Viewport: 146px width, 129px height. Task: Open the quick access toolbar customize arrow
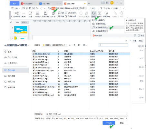click(x=45, y=8)
